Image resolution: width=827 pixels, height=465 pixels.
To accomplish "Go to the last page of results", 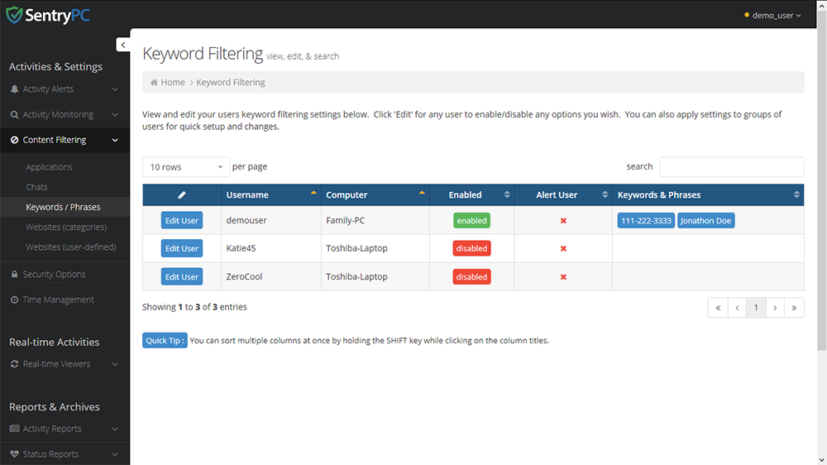I will coord(794,308).
